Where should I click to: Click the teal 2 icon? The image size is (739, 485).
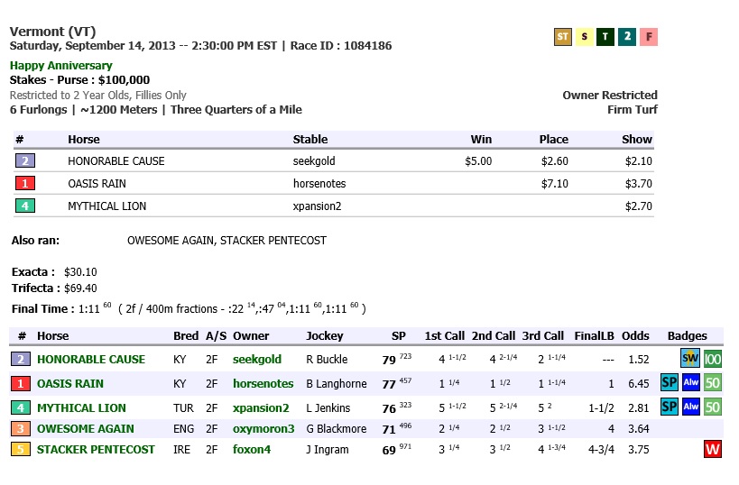click(627, 37)
